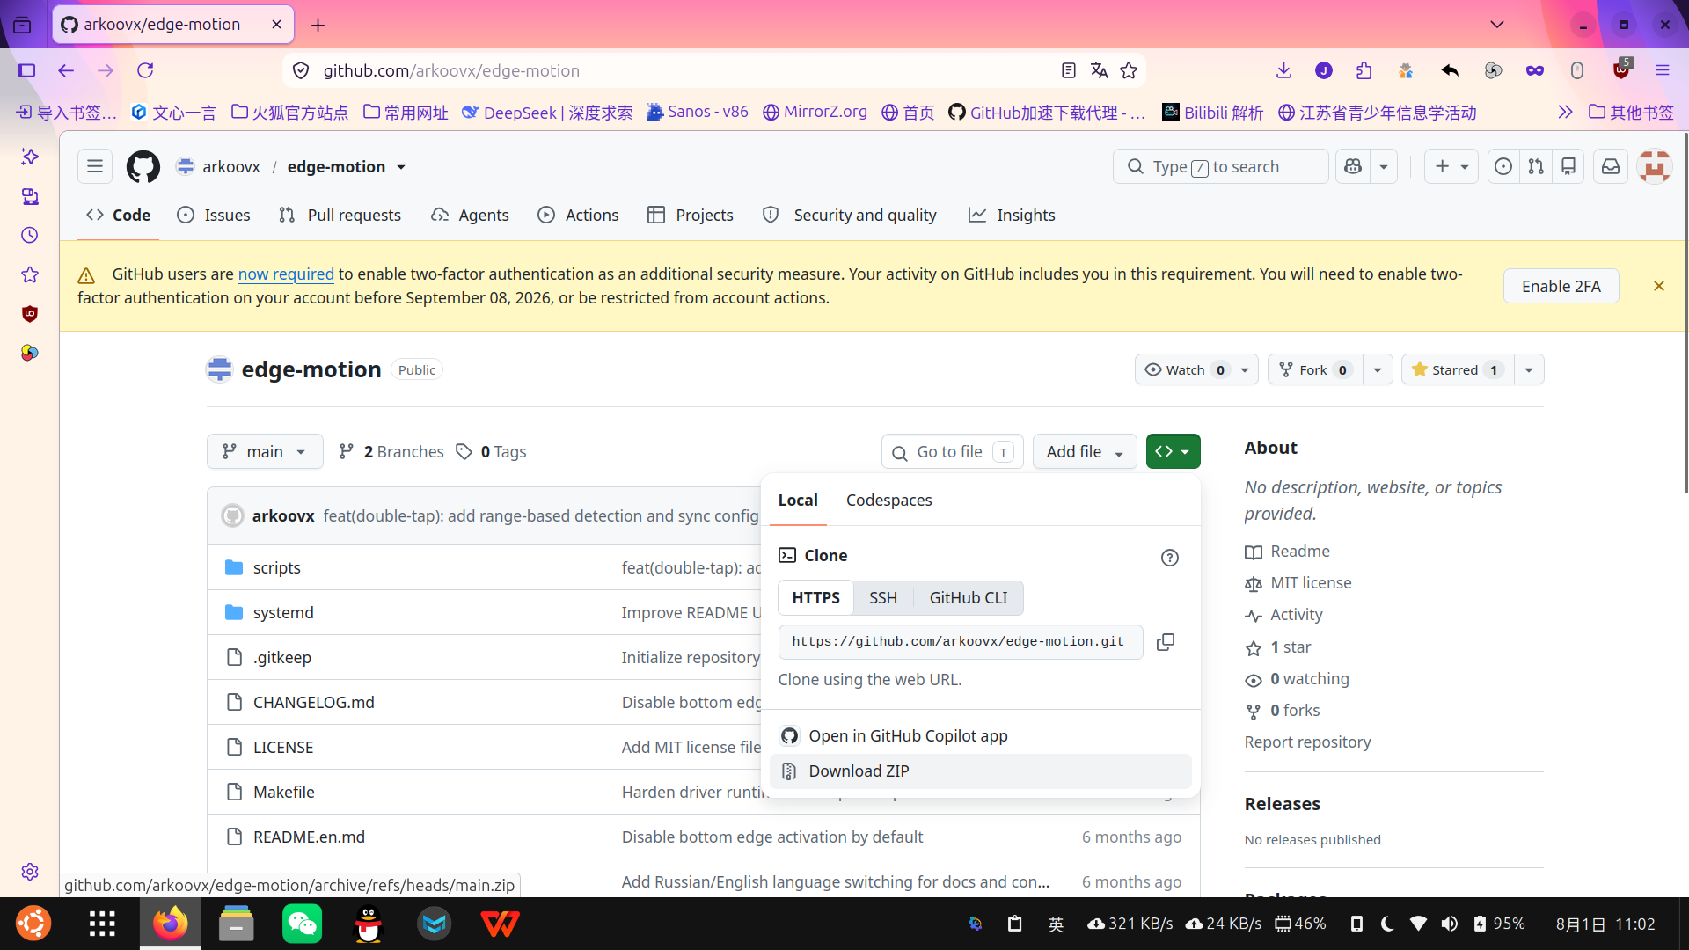Select HTTPS clone protocol

click(x=815, y=598)
